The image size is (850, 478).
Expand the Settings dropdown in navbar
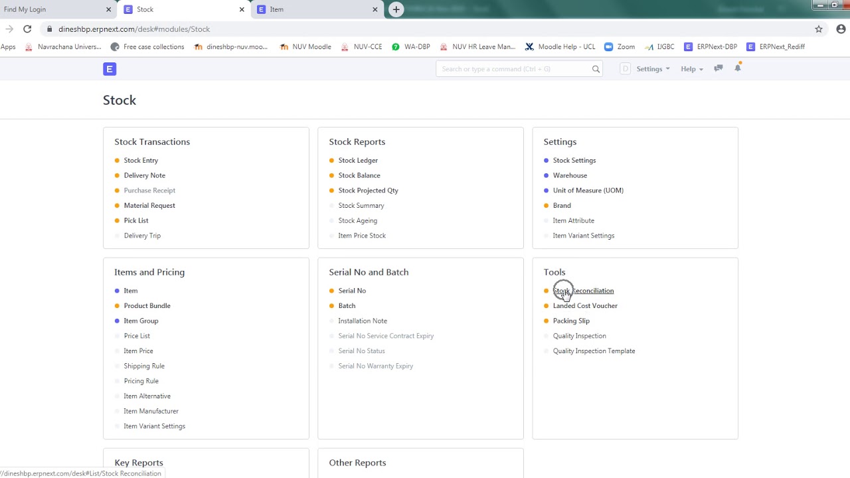(652, 69)
